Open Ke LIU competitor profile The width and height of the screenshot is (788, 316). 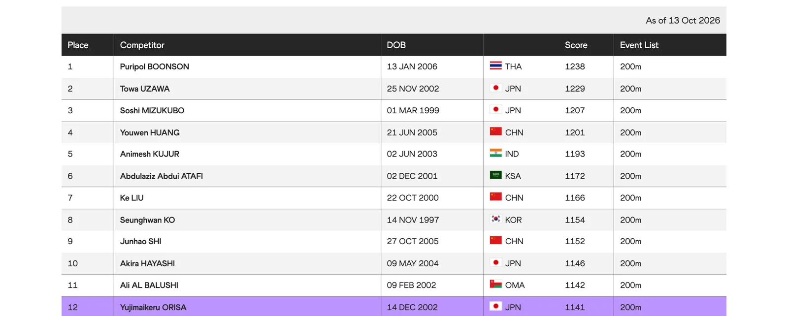[x=132, y=198]
